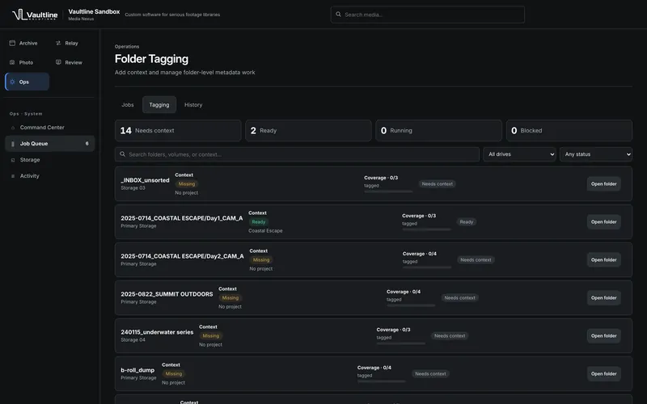Open folder for COASTAL ESCAPE/Day1_CAM_A
647x404 pixels.
[603, 221]
